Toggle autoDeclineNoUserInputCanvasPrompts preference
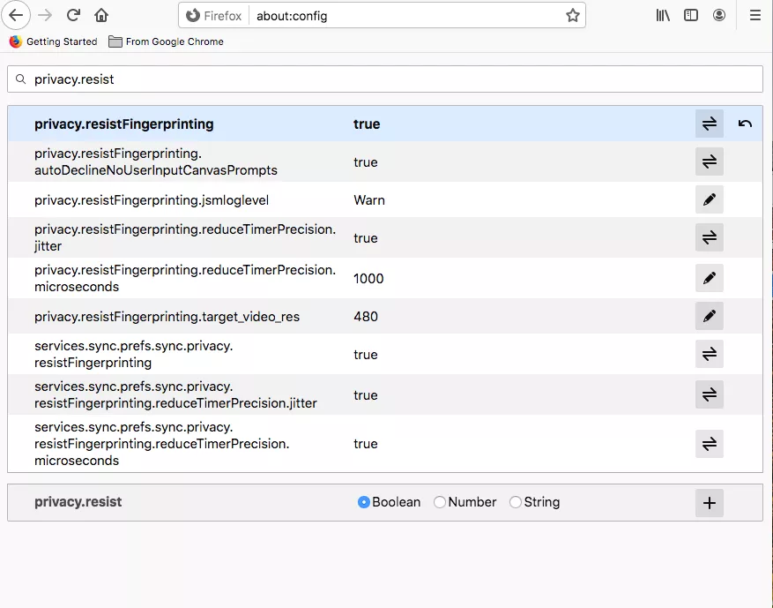This screenshot has height=608, width=773. click(x=709, y=161)
